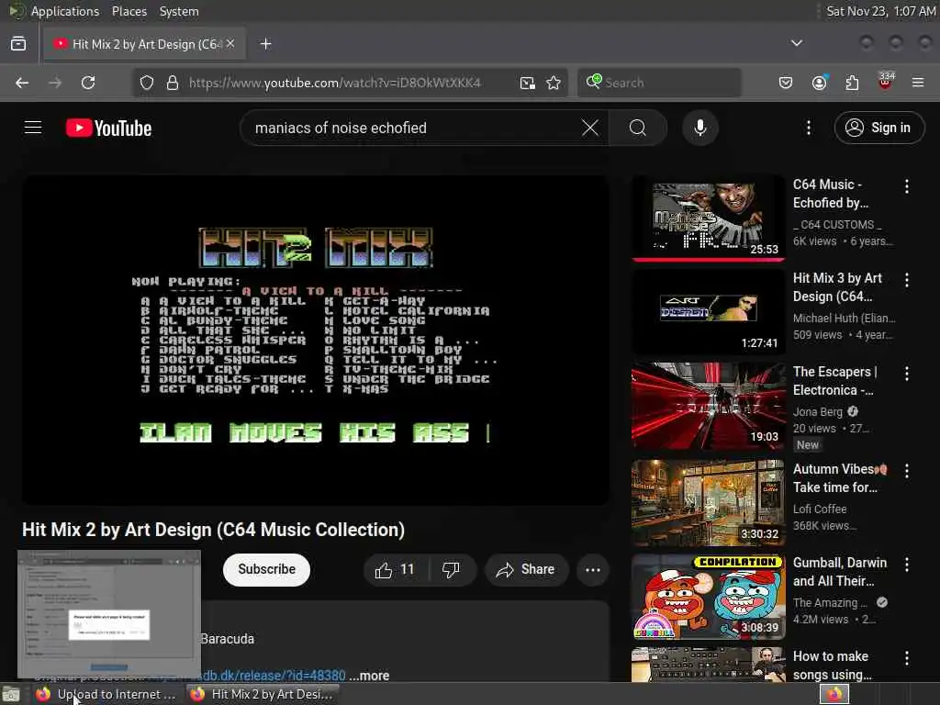Open The Escapers Electronica thumbnail
This screenshot has width=940, height=705.
coord(708,405)
